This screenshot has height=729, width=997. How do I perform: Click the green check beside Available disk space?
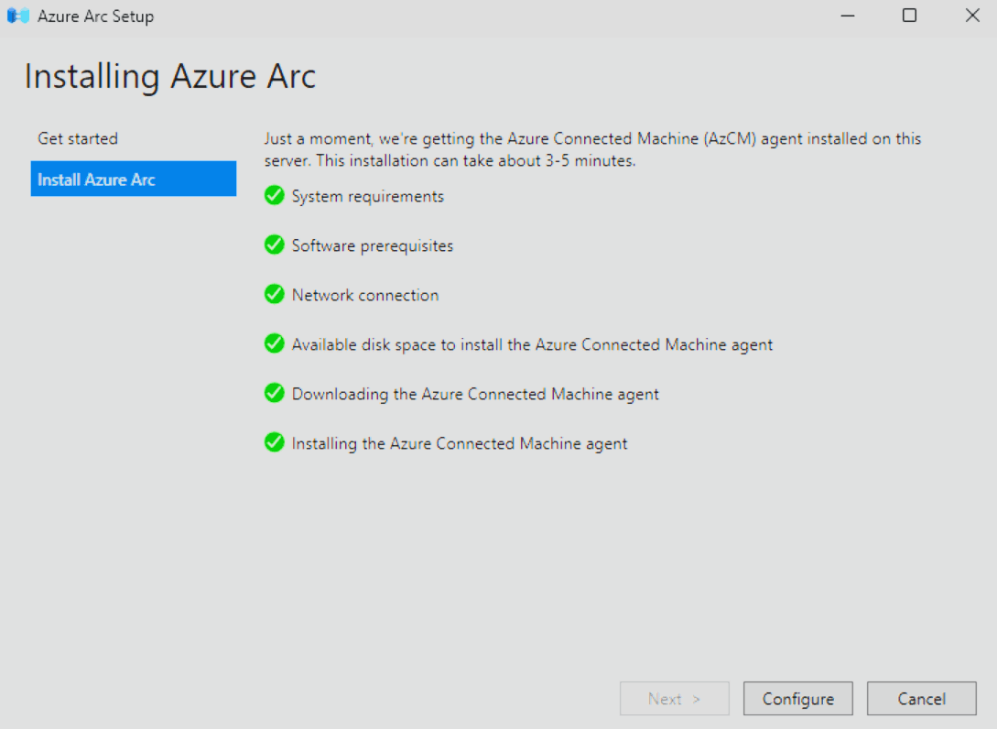pos(274,343)
